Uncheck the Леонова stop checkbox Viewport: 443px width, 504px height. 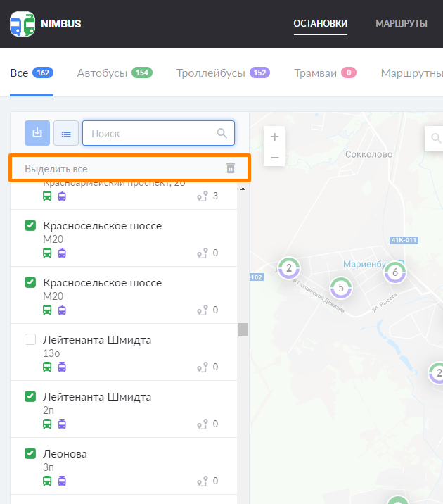(x=30, y=453)
